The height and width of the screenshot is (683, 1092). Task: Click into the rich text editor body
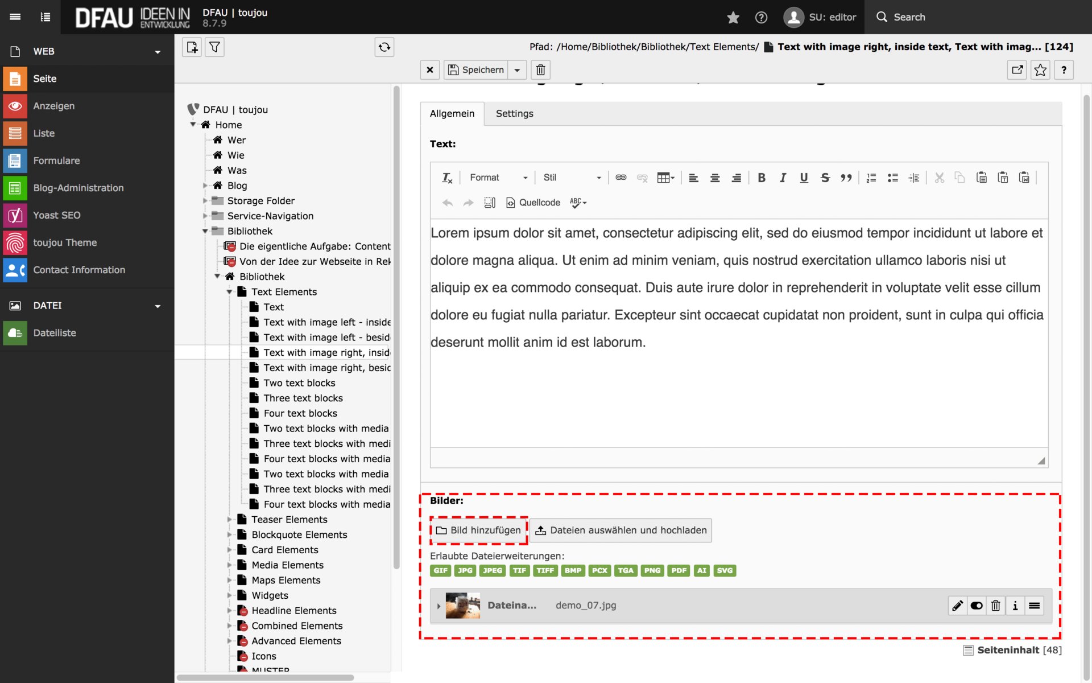tap(739, 333)
